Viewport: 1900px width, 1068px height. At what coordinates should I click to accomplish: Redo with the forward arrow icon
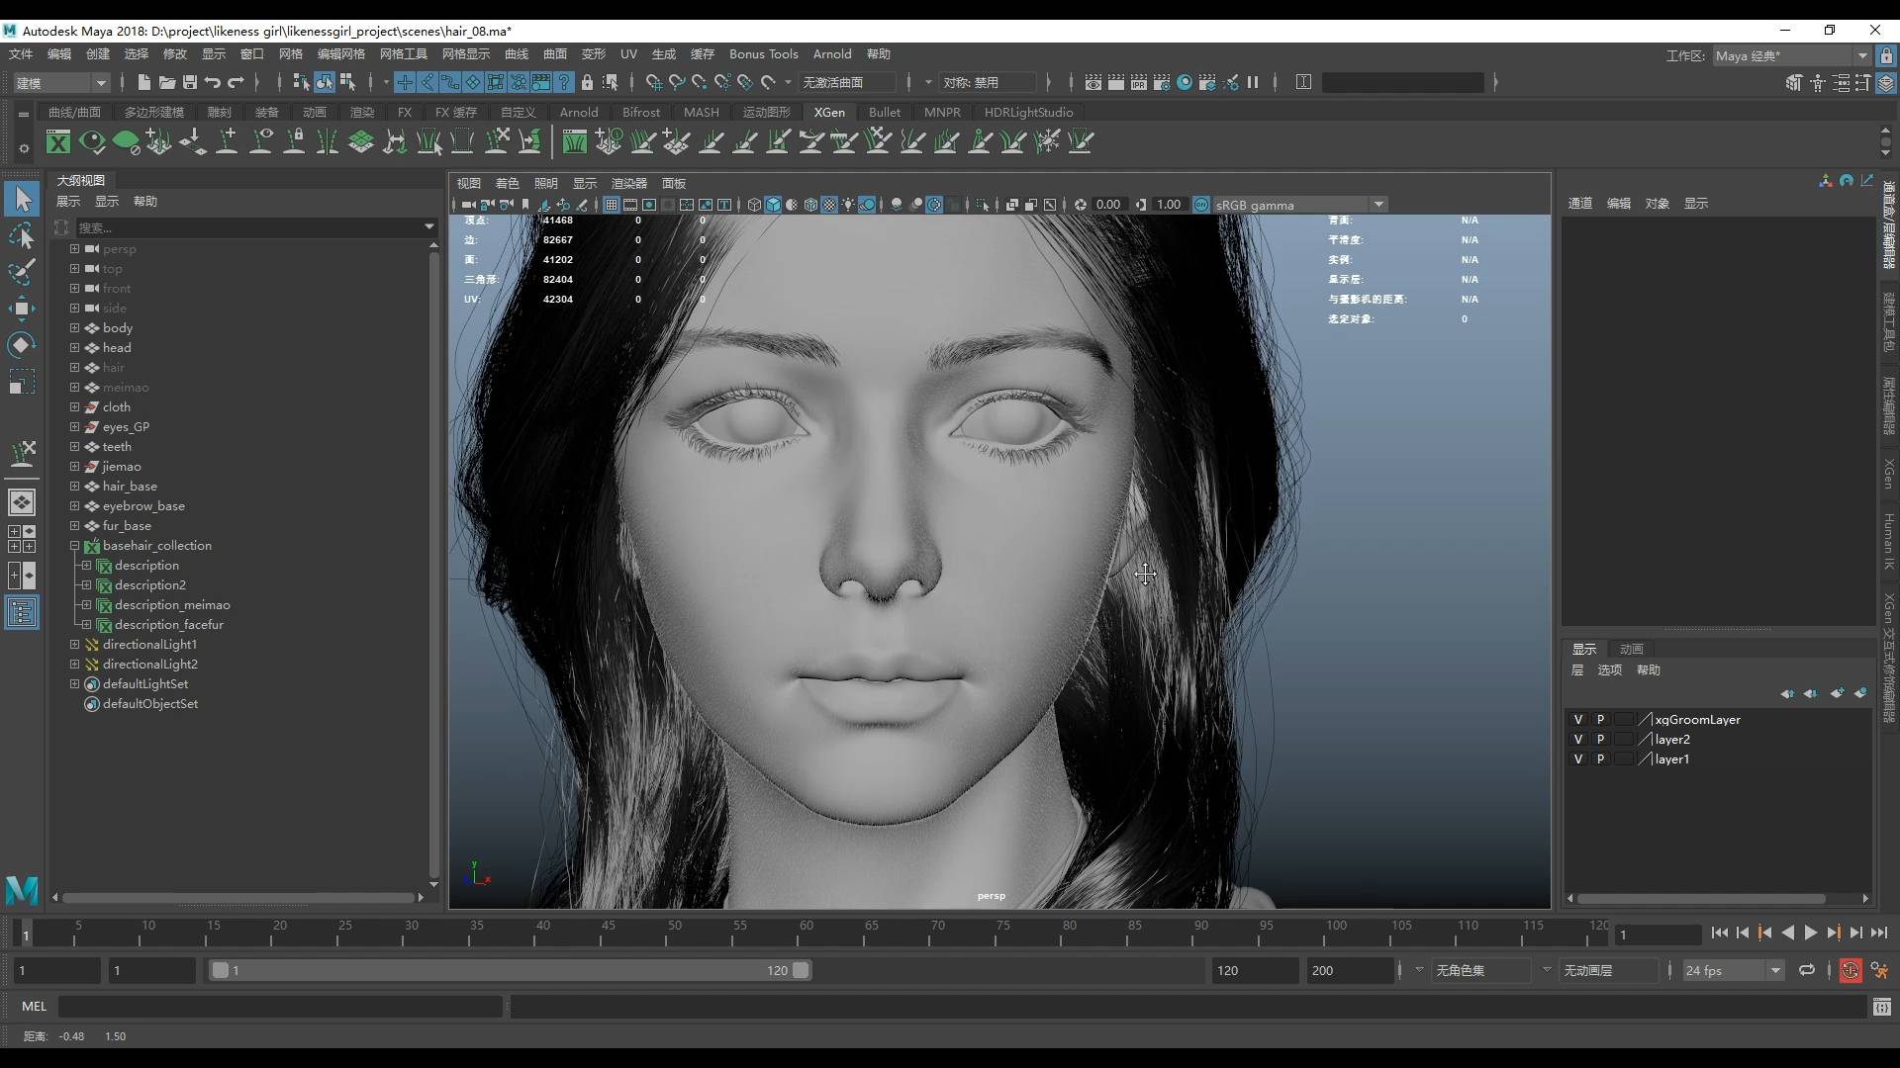tap(236, 82)
